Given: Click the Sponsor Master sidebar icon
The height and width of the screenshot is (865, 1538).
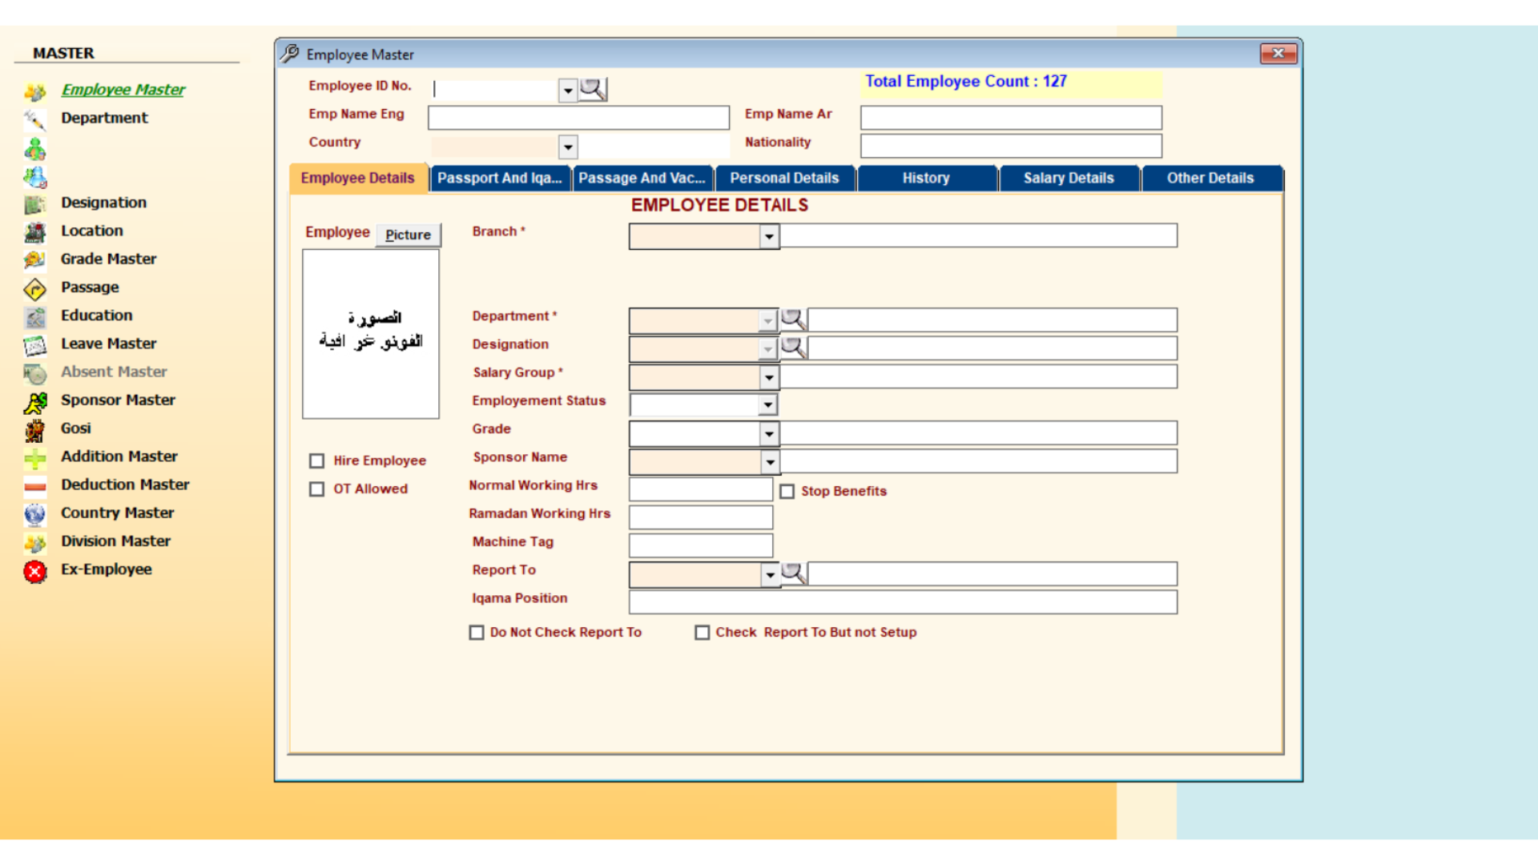Looking at the screenshot, I should [34, 402].
